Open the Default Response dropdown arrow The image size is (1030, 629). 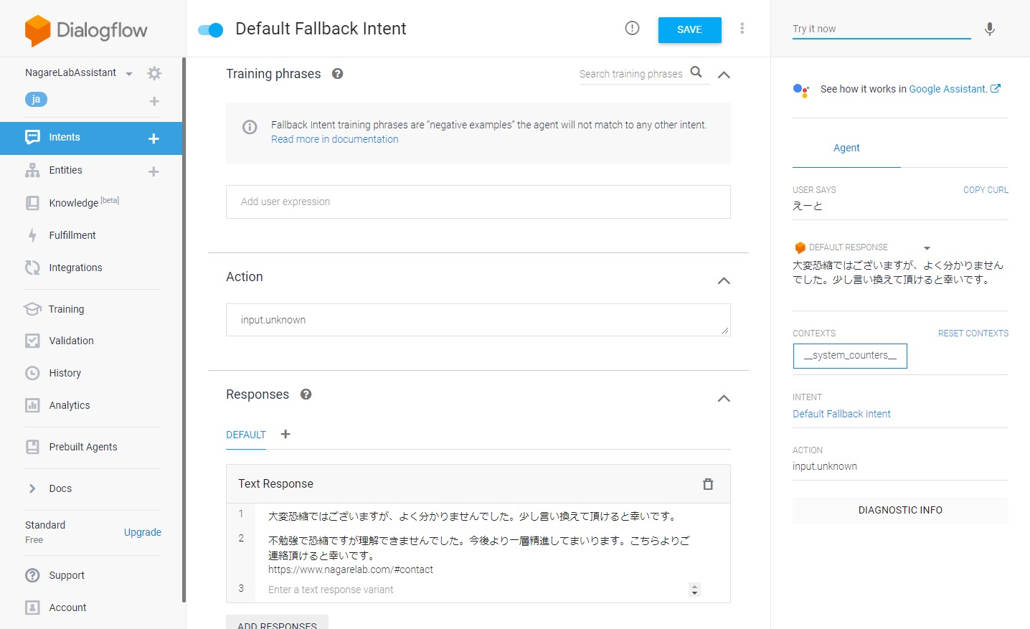pos(927,248)
